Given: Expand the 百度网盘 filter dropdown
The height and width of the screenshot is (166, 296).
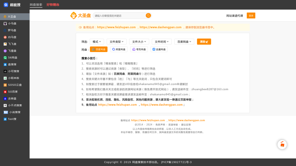Looking at the screenshot, I should pos(184,41).
